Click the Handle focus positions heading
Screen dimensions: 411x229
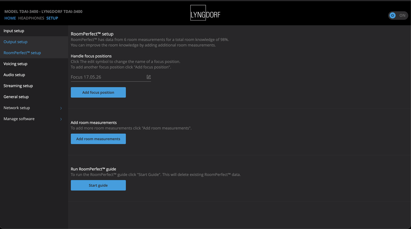point(91,56)
